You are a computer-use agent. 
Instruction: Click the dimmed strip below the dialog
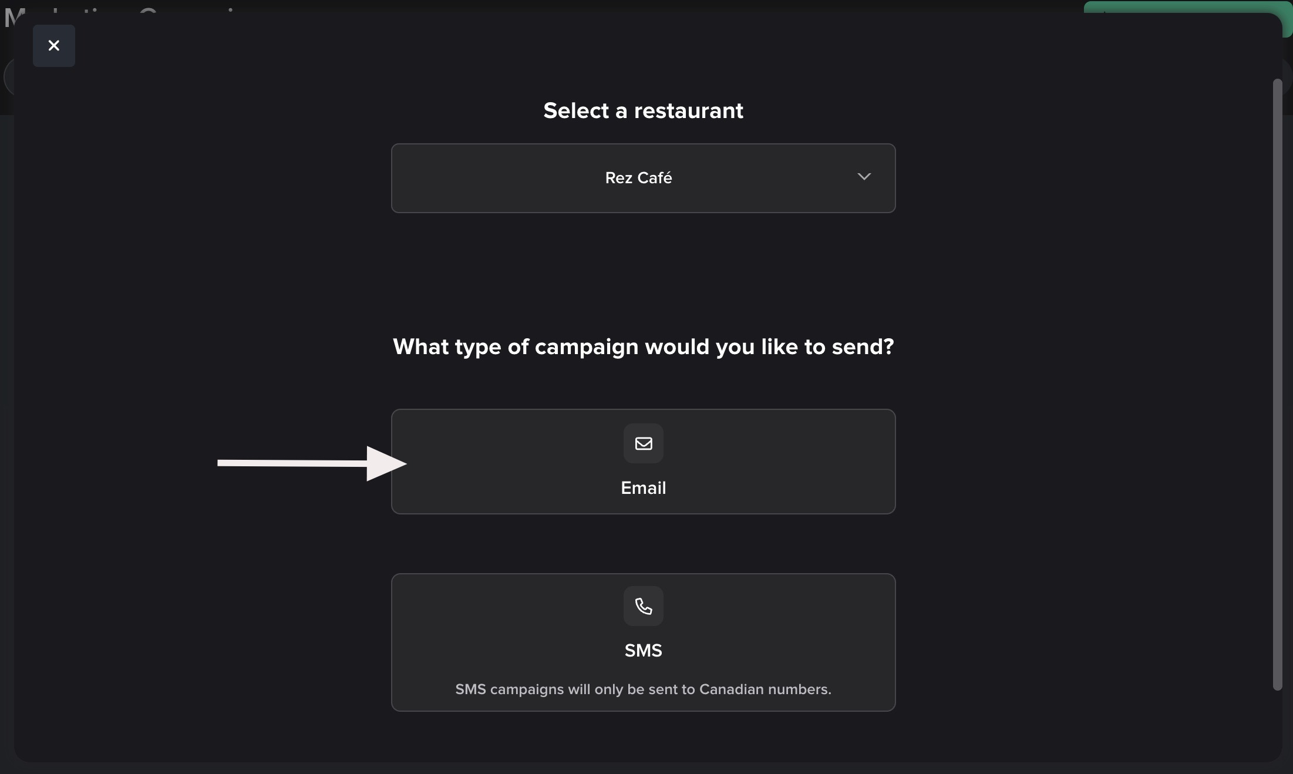pos(646,768)
